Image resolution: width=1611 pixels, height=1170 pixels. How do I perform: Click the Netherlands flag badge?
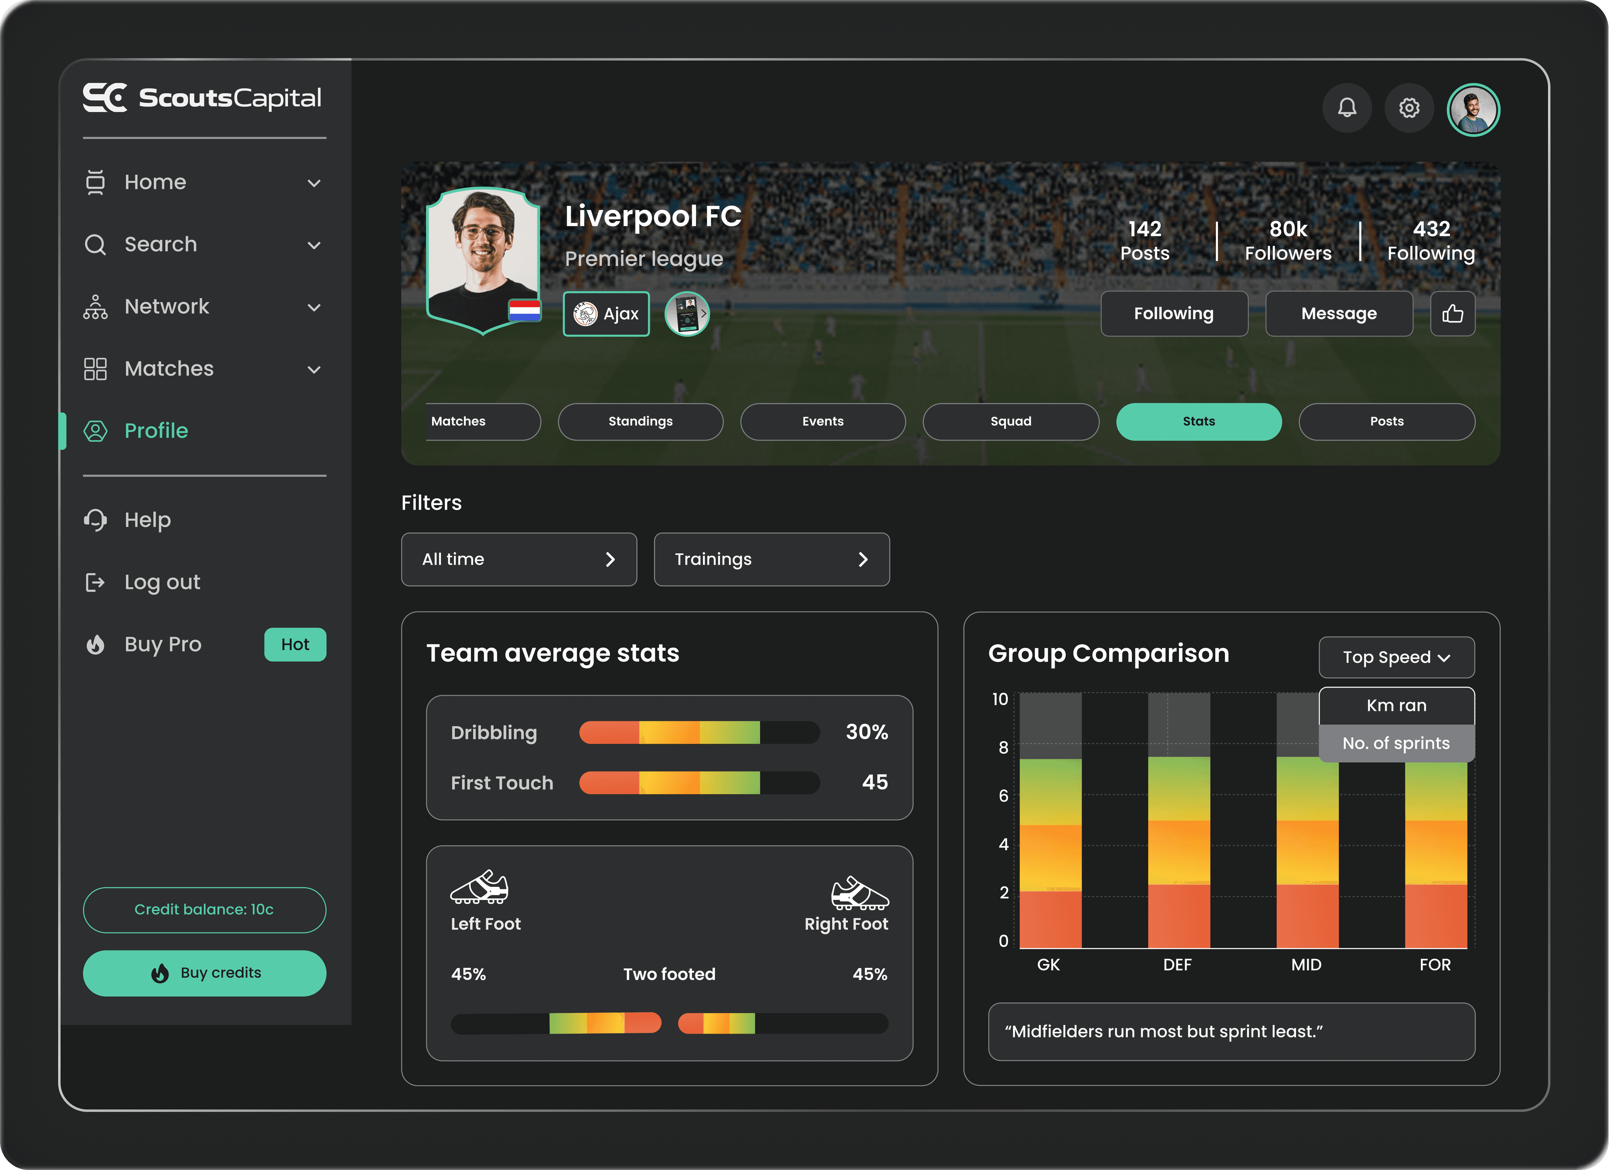[524, 310]
